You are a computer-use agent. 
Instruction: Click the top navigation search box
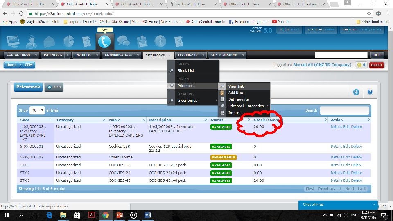point(341,55)
